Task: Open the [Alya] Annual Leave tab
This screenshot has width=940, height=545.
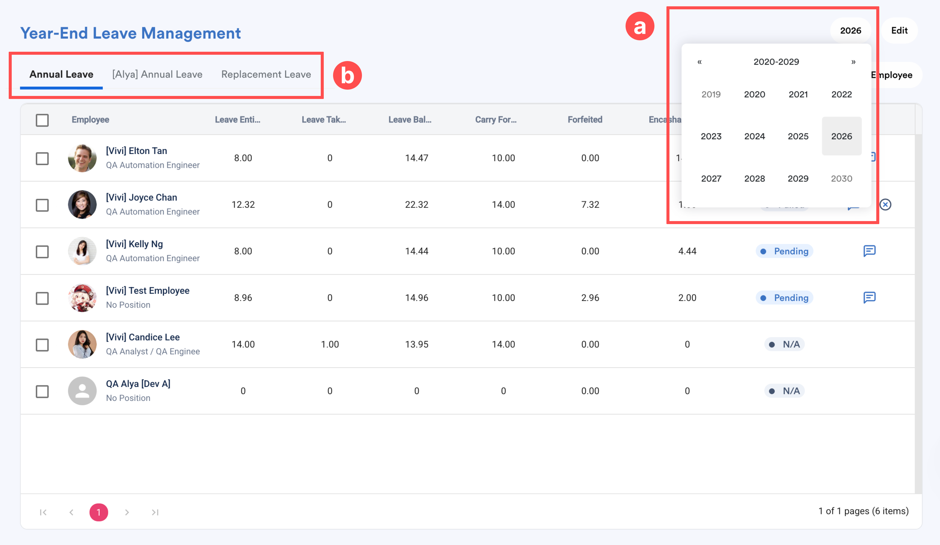Action: [157, 74]
